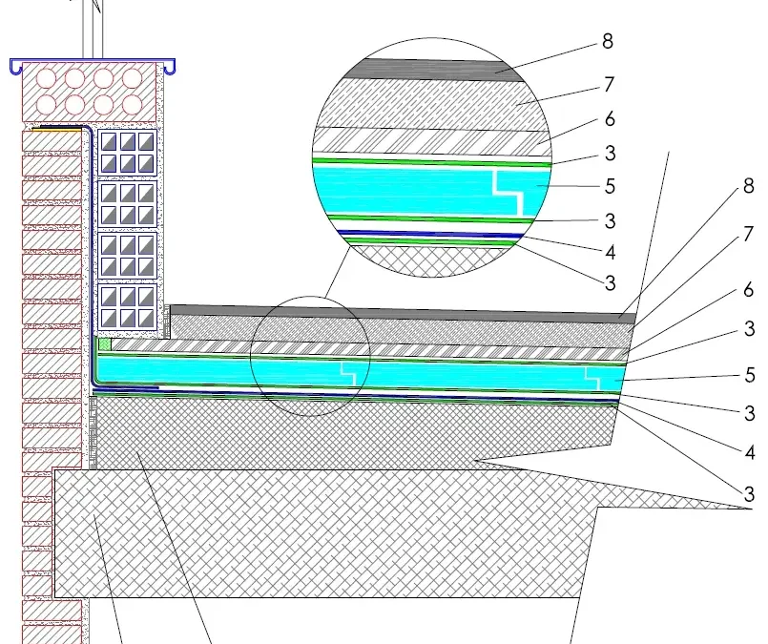Screen dimensions: 768x644
Task: Click label 5 next to the magnified circle
Action: pos(608,188)
